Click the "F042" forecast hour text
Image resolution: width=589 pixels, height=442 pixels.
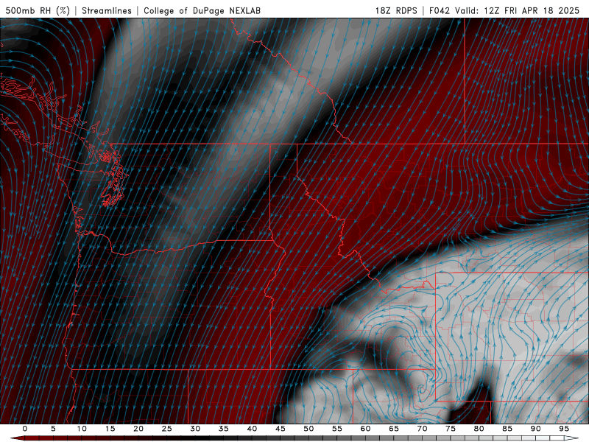click(x=440, y=10)
